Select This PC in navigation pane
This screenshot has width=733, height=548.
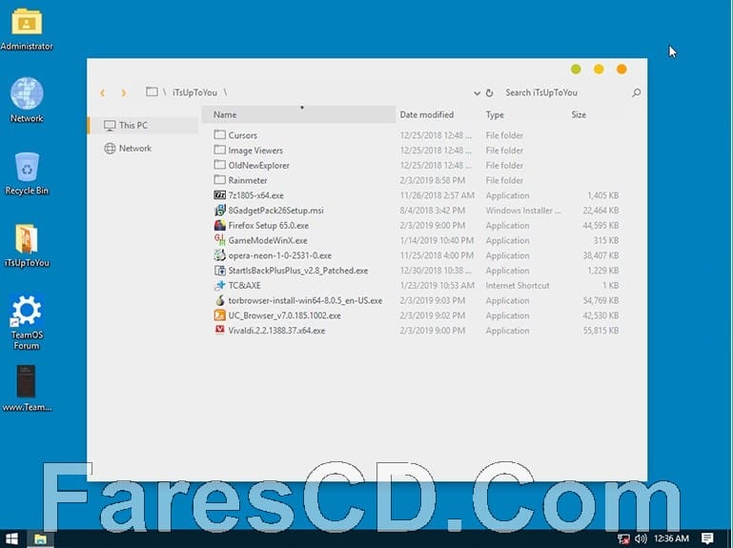[x=144, y=125]
